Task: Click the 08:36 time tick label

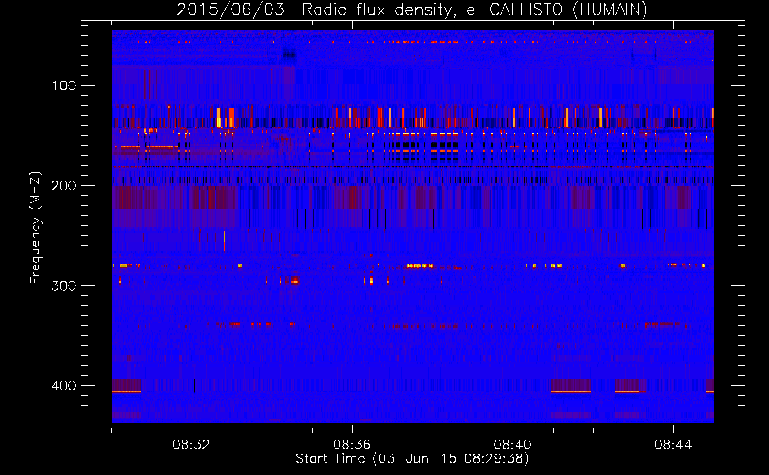Action: point(352,445)
